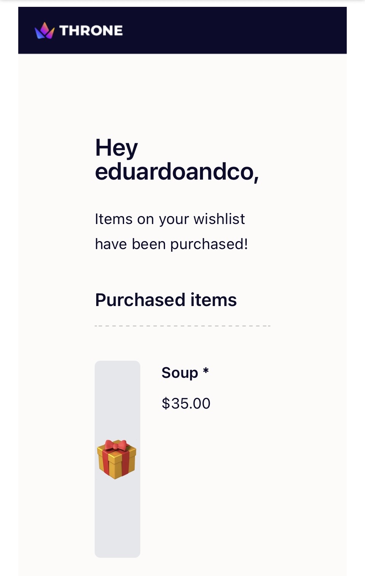Click the dashed divider under Purchased items

click(x=182, y=326)
